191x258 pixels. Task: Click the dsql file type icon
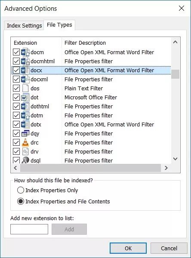point(25,160)
